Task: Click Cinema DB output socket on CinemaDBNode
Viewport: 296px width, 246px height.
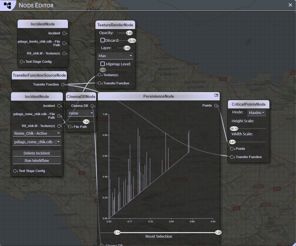Action: click(x=92, y=106)
